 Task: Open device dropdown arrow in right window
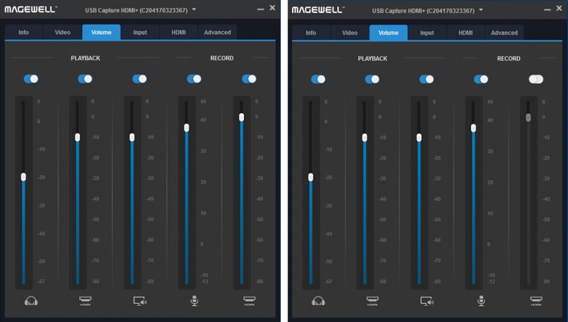click(481, 10)
